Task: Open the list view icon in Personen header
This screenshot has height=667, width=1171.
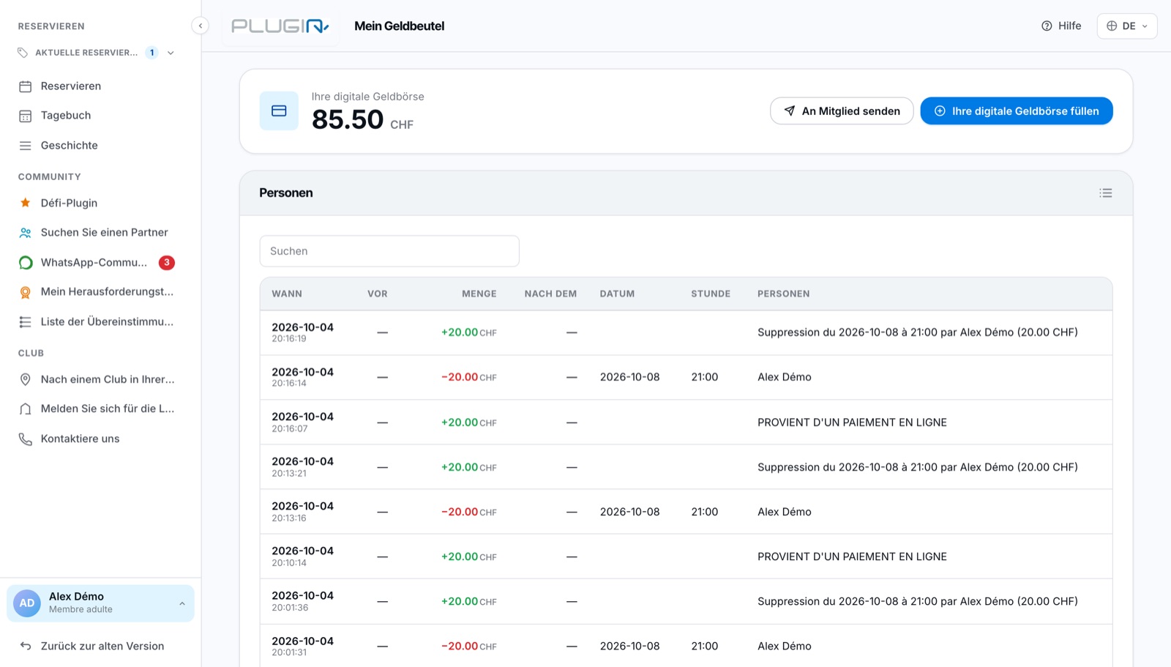Action: pos(1105,193)
